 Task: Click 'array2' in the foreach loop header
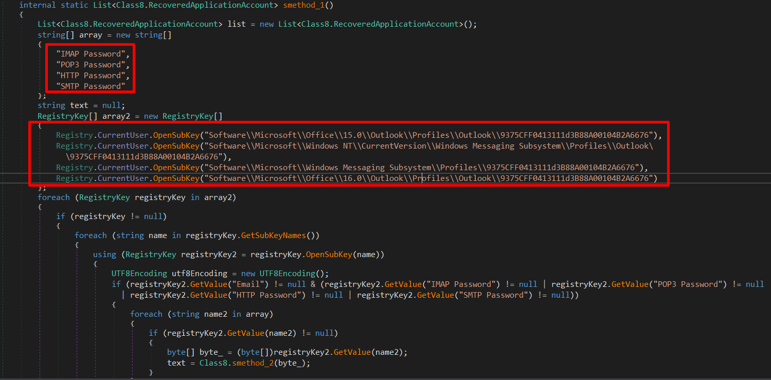[218, 197]
